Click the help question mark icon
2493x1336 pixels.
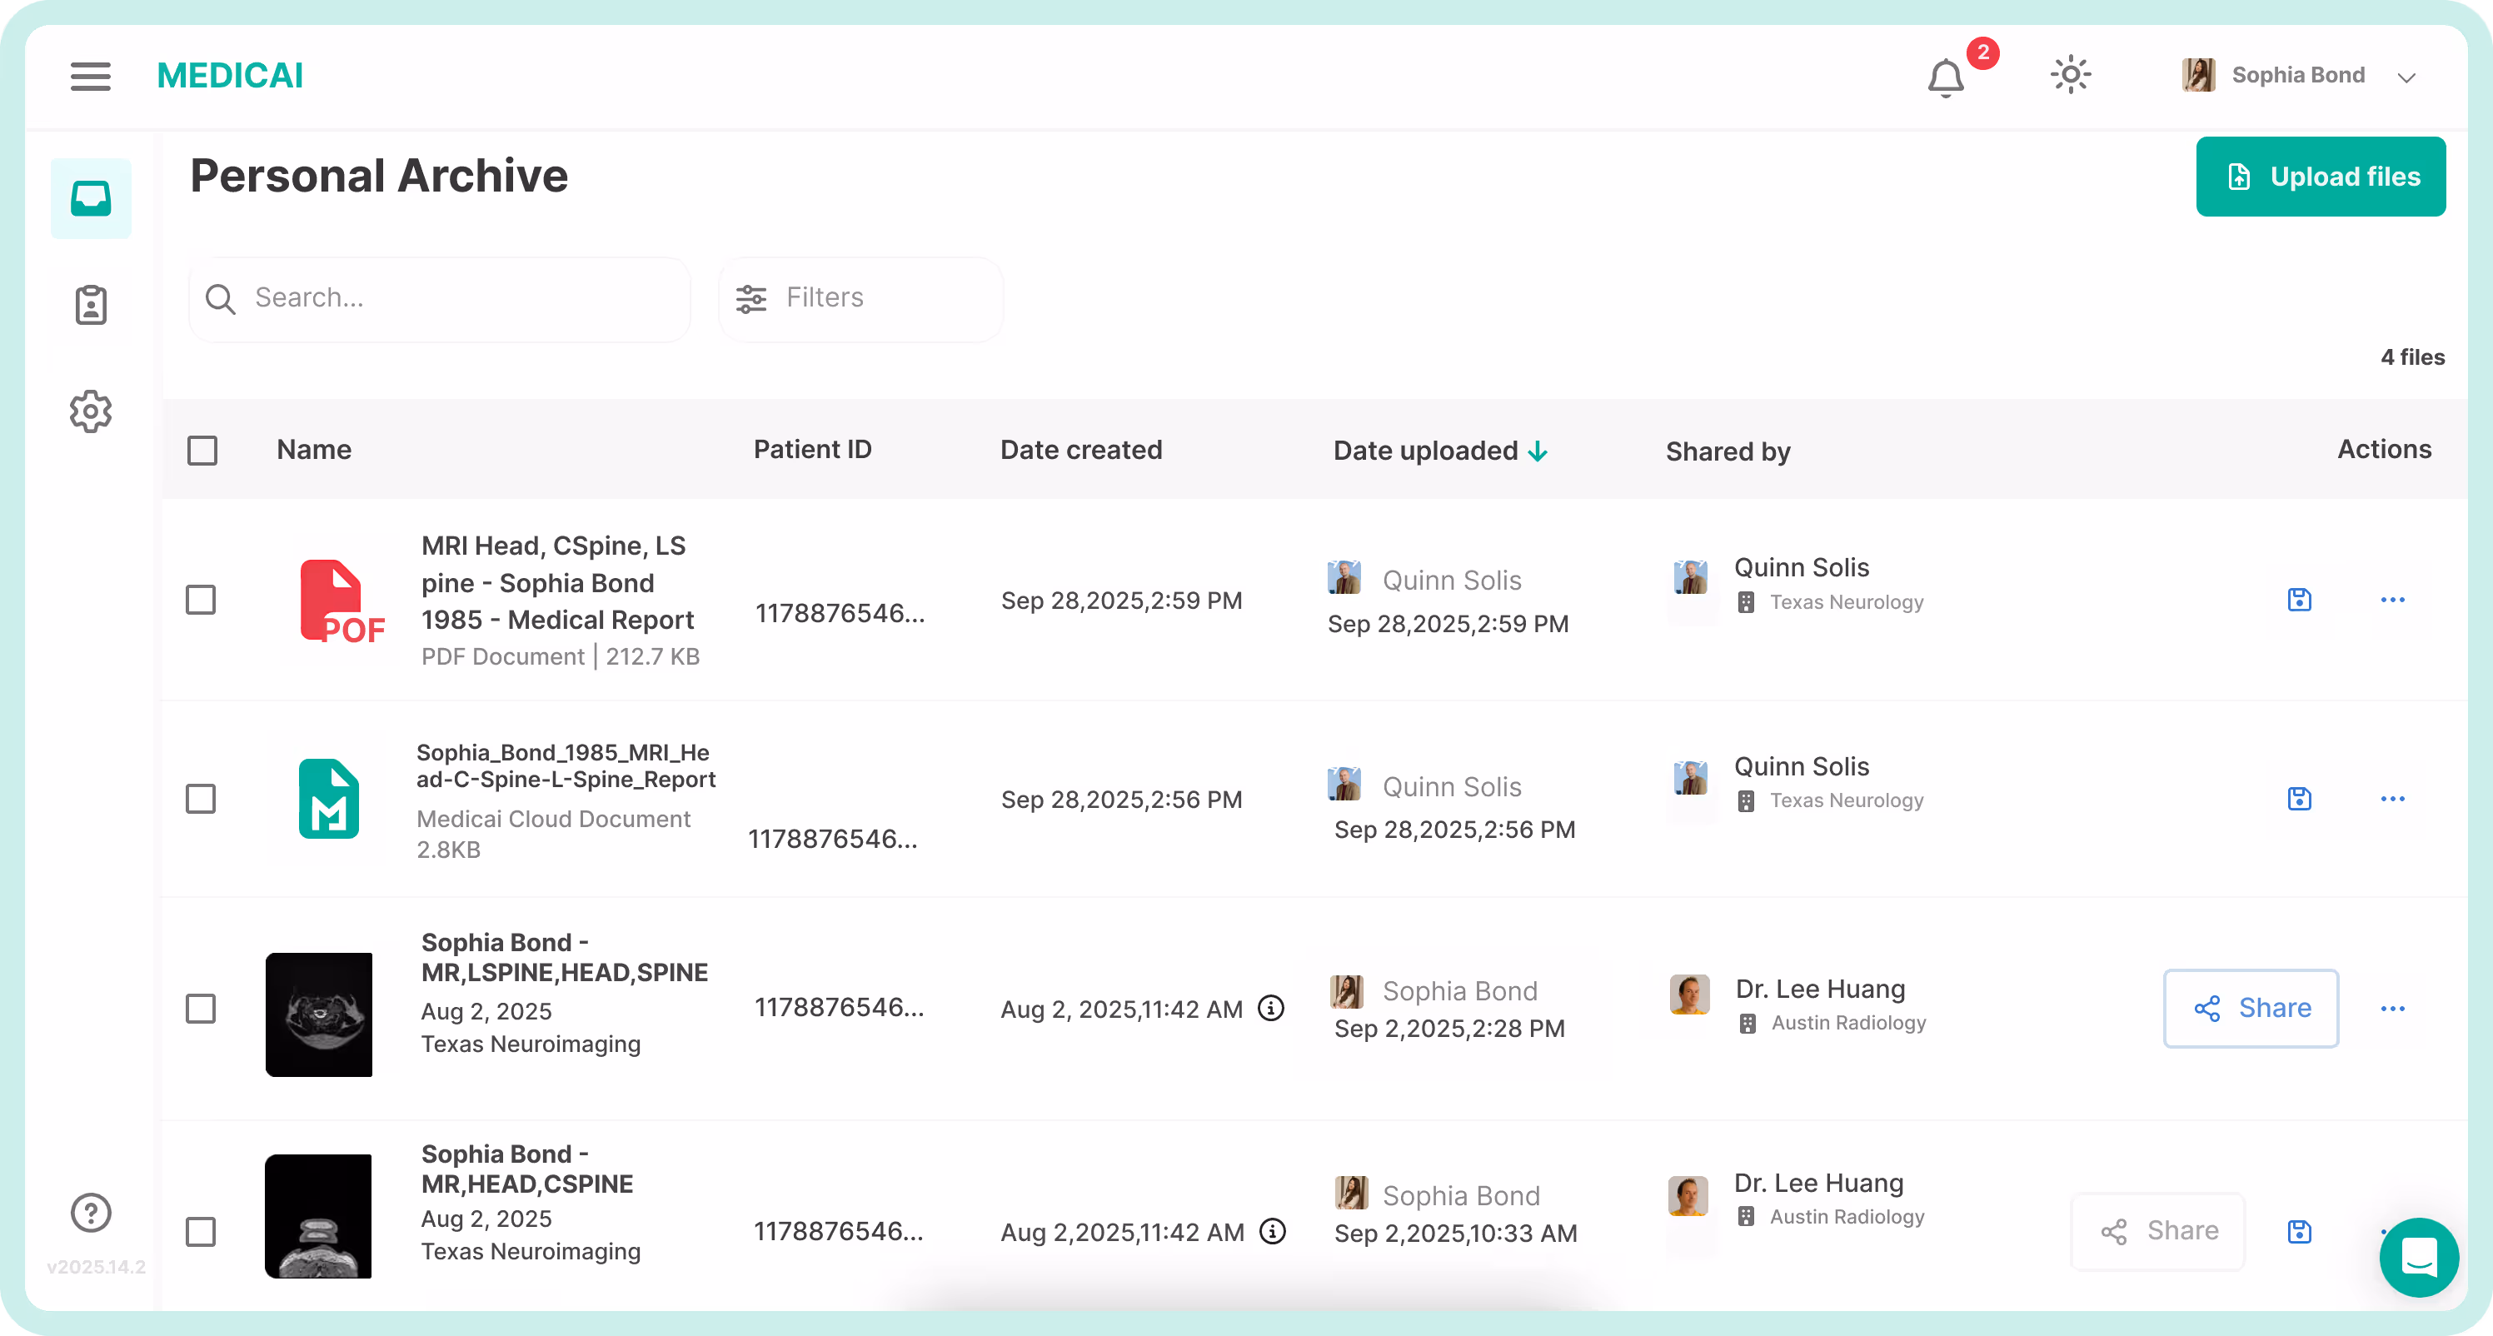(x=91, y=1212)
